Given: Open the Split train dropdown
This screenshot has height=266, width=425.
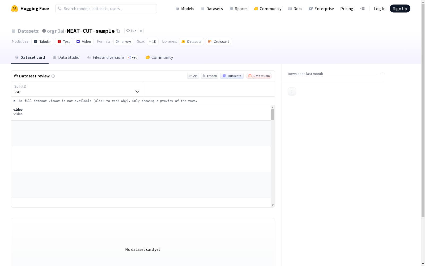Looking at the screenshot, I should (x=77, y=89).
